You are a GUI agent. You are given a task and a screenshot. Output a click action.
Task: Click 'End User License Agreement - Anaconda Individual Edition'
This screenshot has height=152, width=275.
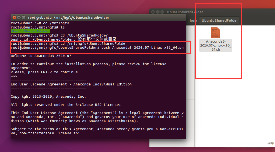71,84
